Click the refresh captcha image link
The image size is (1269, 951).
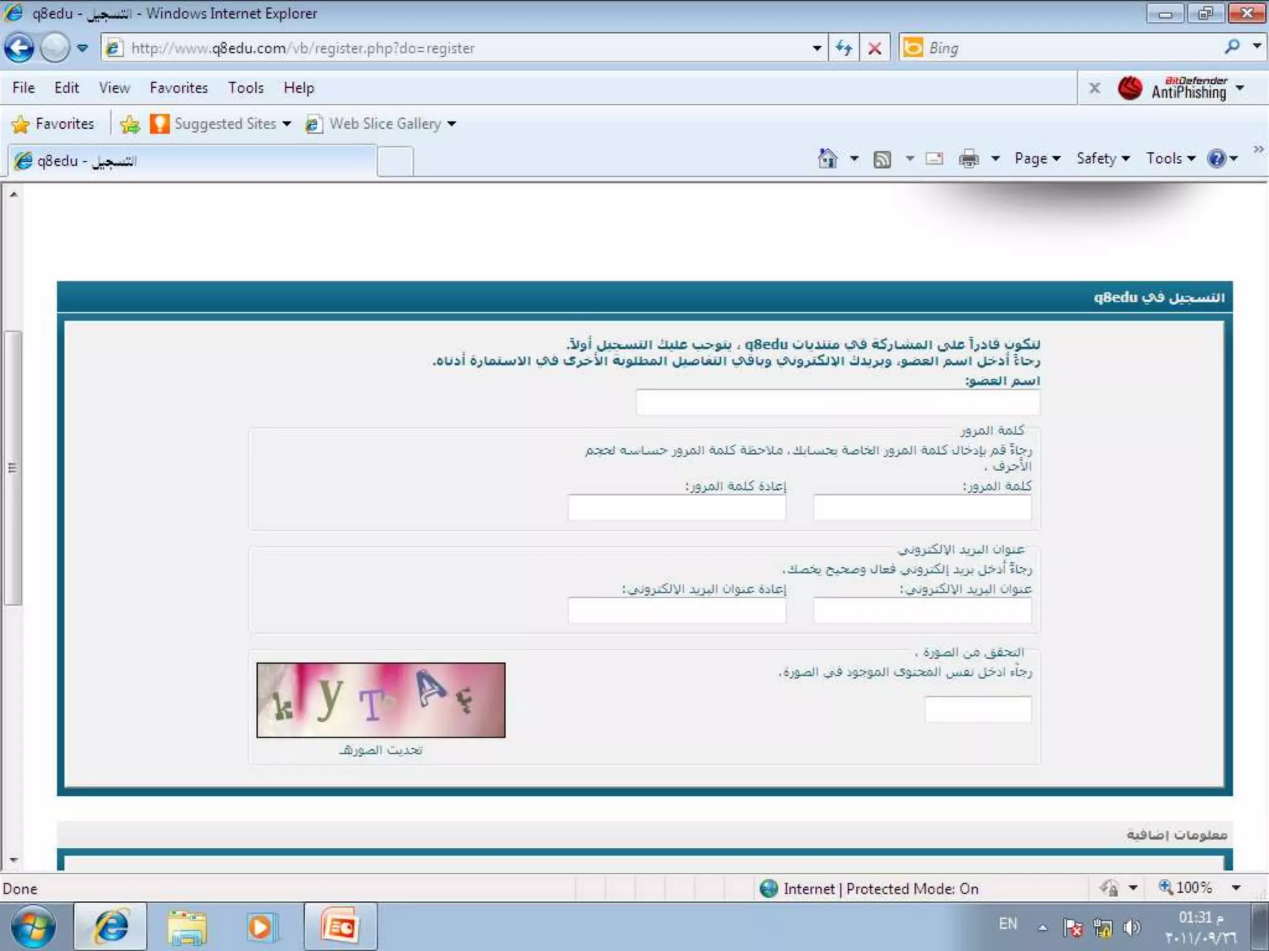[x=380, y=750]
